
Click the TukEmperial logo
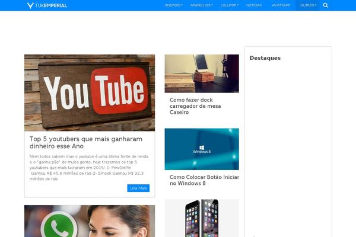[x=47, y=5]
